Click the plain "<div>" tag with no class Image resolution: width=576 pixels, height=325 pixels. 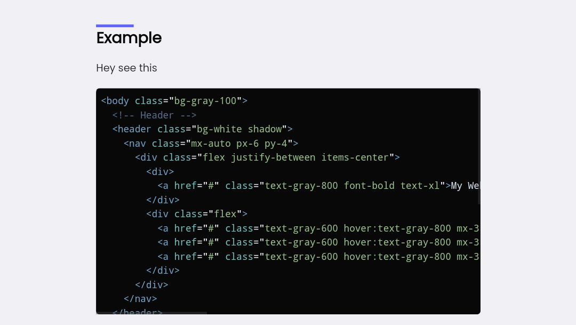tap(160, 172)
